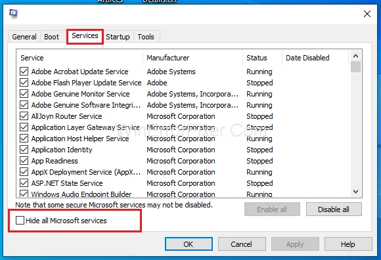
Task: Click Microsoft Corporation cell for App Readiness
Action: tap(181, 161)
